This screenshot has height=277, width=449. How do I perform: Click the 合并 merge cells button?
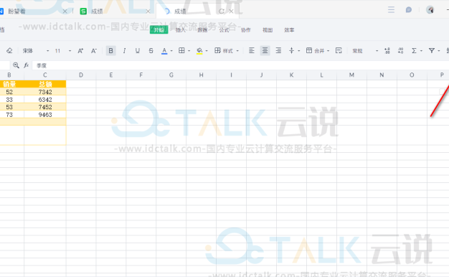click(x=315, y=51)
